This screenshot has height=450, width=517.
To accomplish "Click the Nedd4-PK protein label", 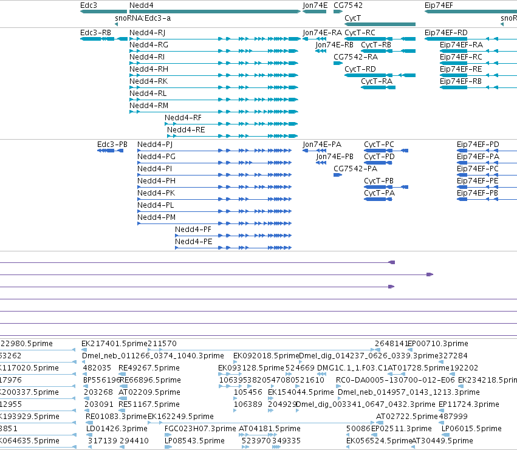I will (156, 193).
